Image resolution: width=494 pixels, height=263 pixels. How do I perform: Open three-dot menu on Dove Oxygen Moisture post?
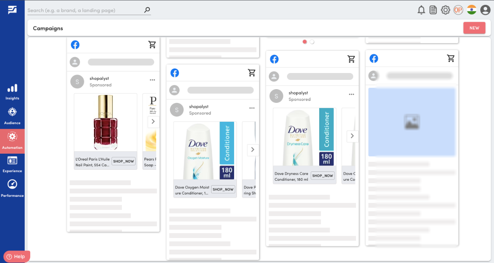tap(252, 108)
